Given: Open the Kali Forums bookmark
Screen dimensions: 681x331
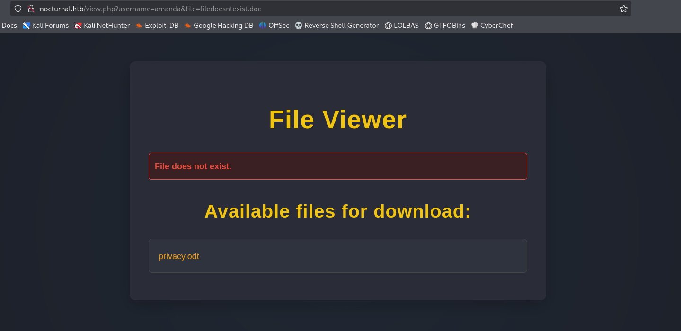Looking at the screenshot, I should pyautogui.click(x=46, y=26).
